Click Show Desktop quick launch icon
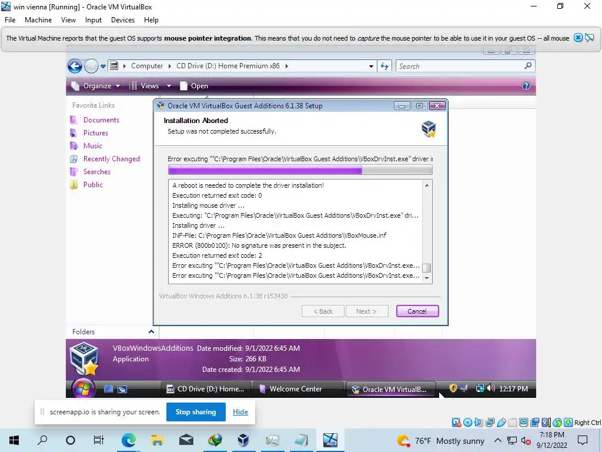This screenshot has width=602, height=452. pyautogui.click(x=109, y=389)
